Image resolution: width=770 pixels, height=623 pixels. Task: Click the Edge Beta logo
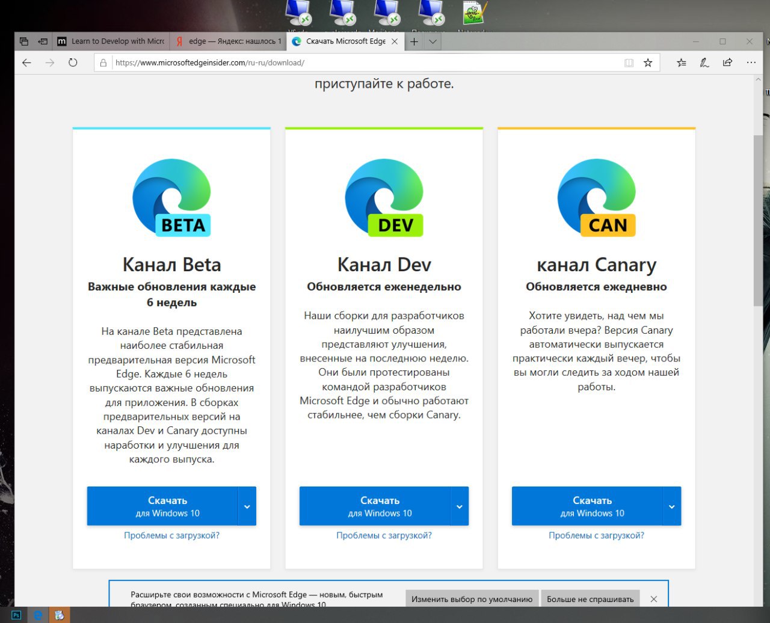click(172, 198)
